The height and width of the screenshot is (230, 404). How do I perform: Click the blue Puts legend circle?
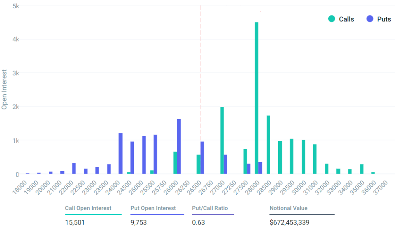pos(370,19)
